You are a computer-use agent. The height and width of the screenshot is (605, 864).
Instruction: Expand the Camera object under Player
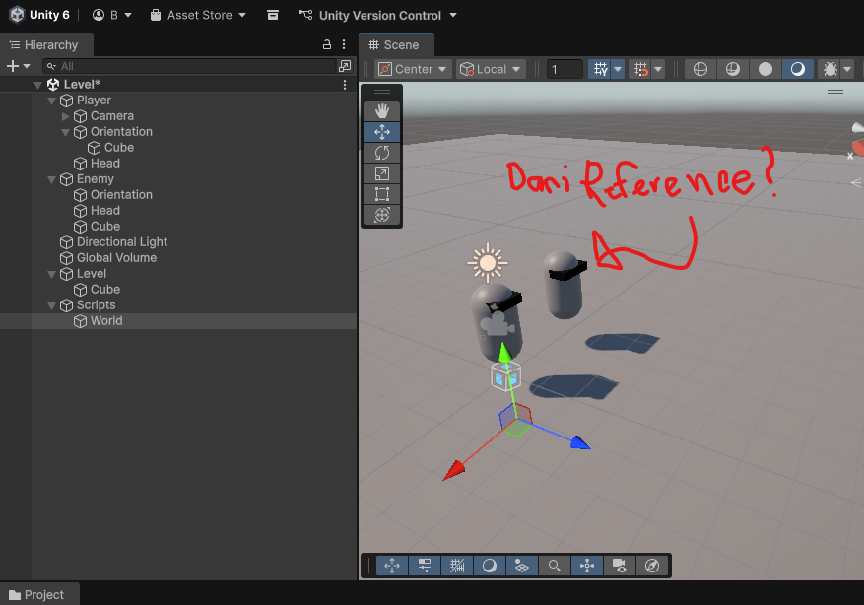tap(66, 116)
